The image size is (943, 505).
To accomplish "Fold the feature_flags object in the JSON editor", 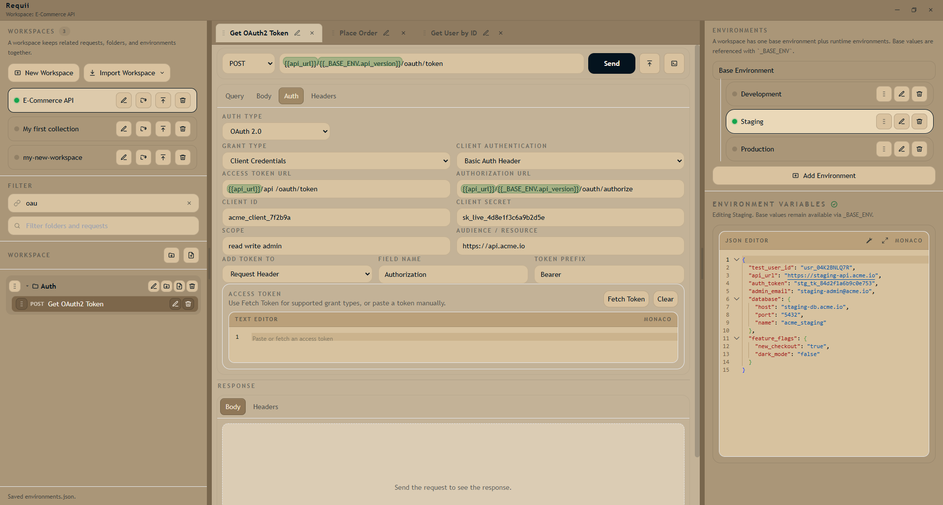I will [x=737, y=338].
